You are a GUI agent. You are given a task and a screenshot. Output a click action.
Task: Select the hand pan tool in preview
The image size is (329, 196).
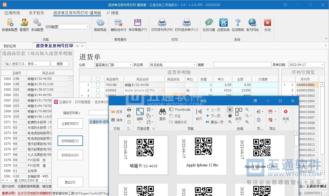pyautogui.click(x=230, y=116)
